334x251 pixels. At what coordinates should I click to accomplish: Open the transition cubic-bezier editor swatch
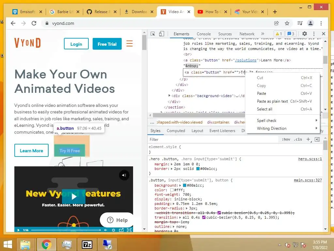(204, 217)
